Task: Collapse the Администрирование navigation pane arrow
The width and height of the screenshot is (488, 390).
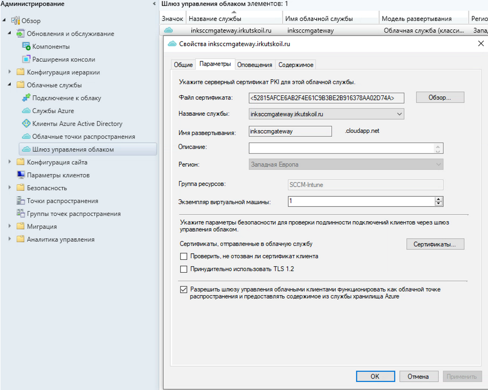Action: coord(154,4)
